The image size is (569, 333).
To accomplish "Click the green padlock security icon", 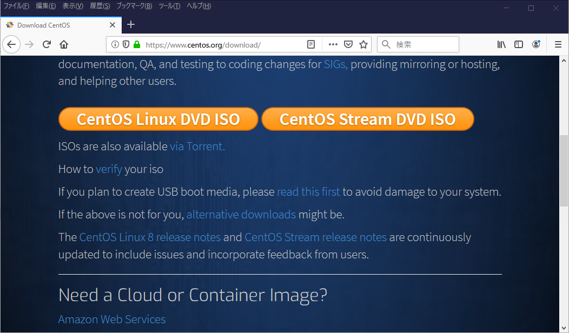I will point(137,44).
